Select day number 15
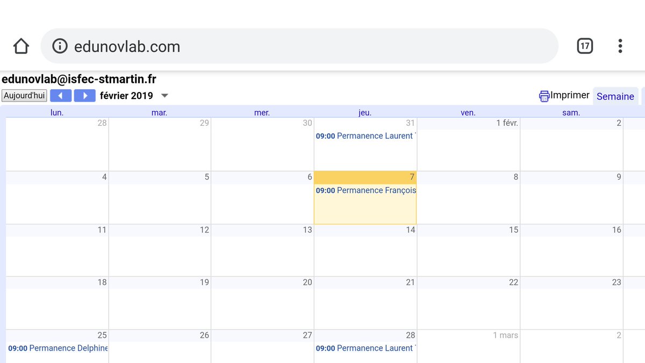Image resolution: width=645 pixels, height=363 pixels. [x=513, y=230]
